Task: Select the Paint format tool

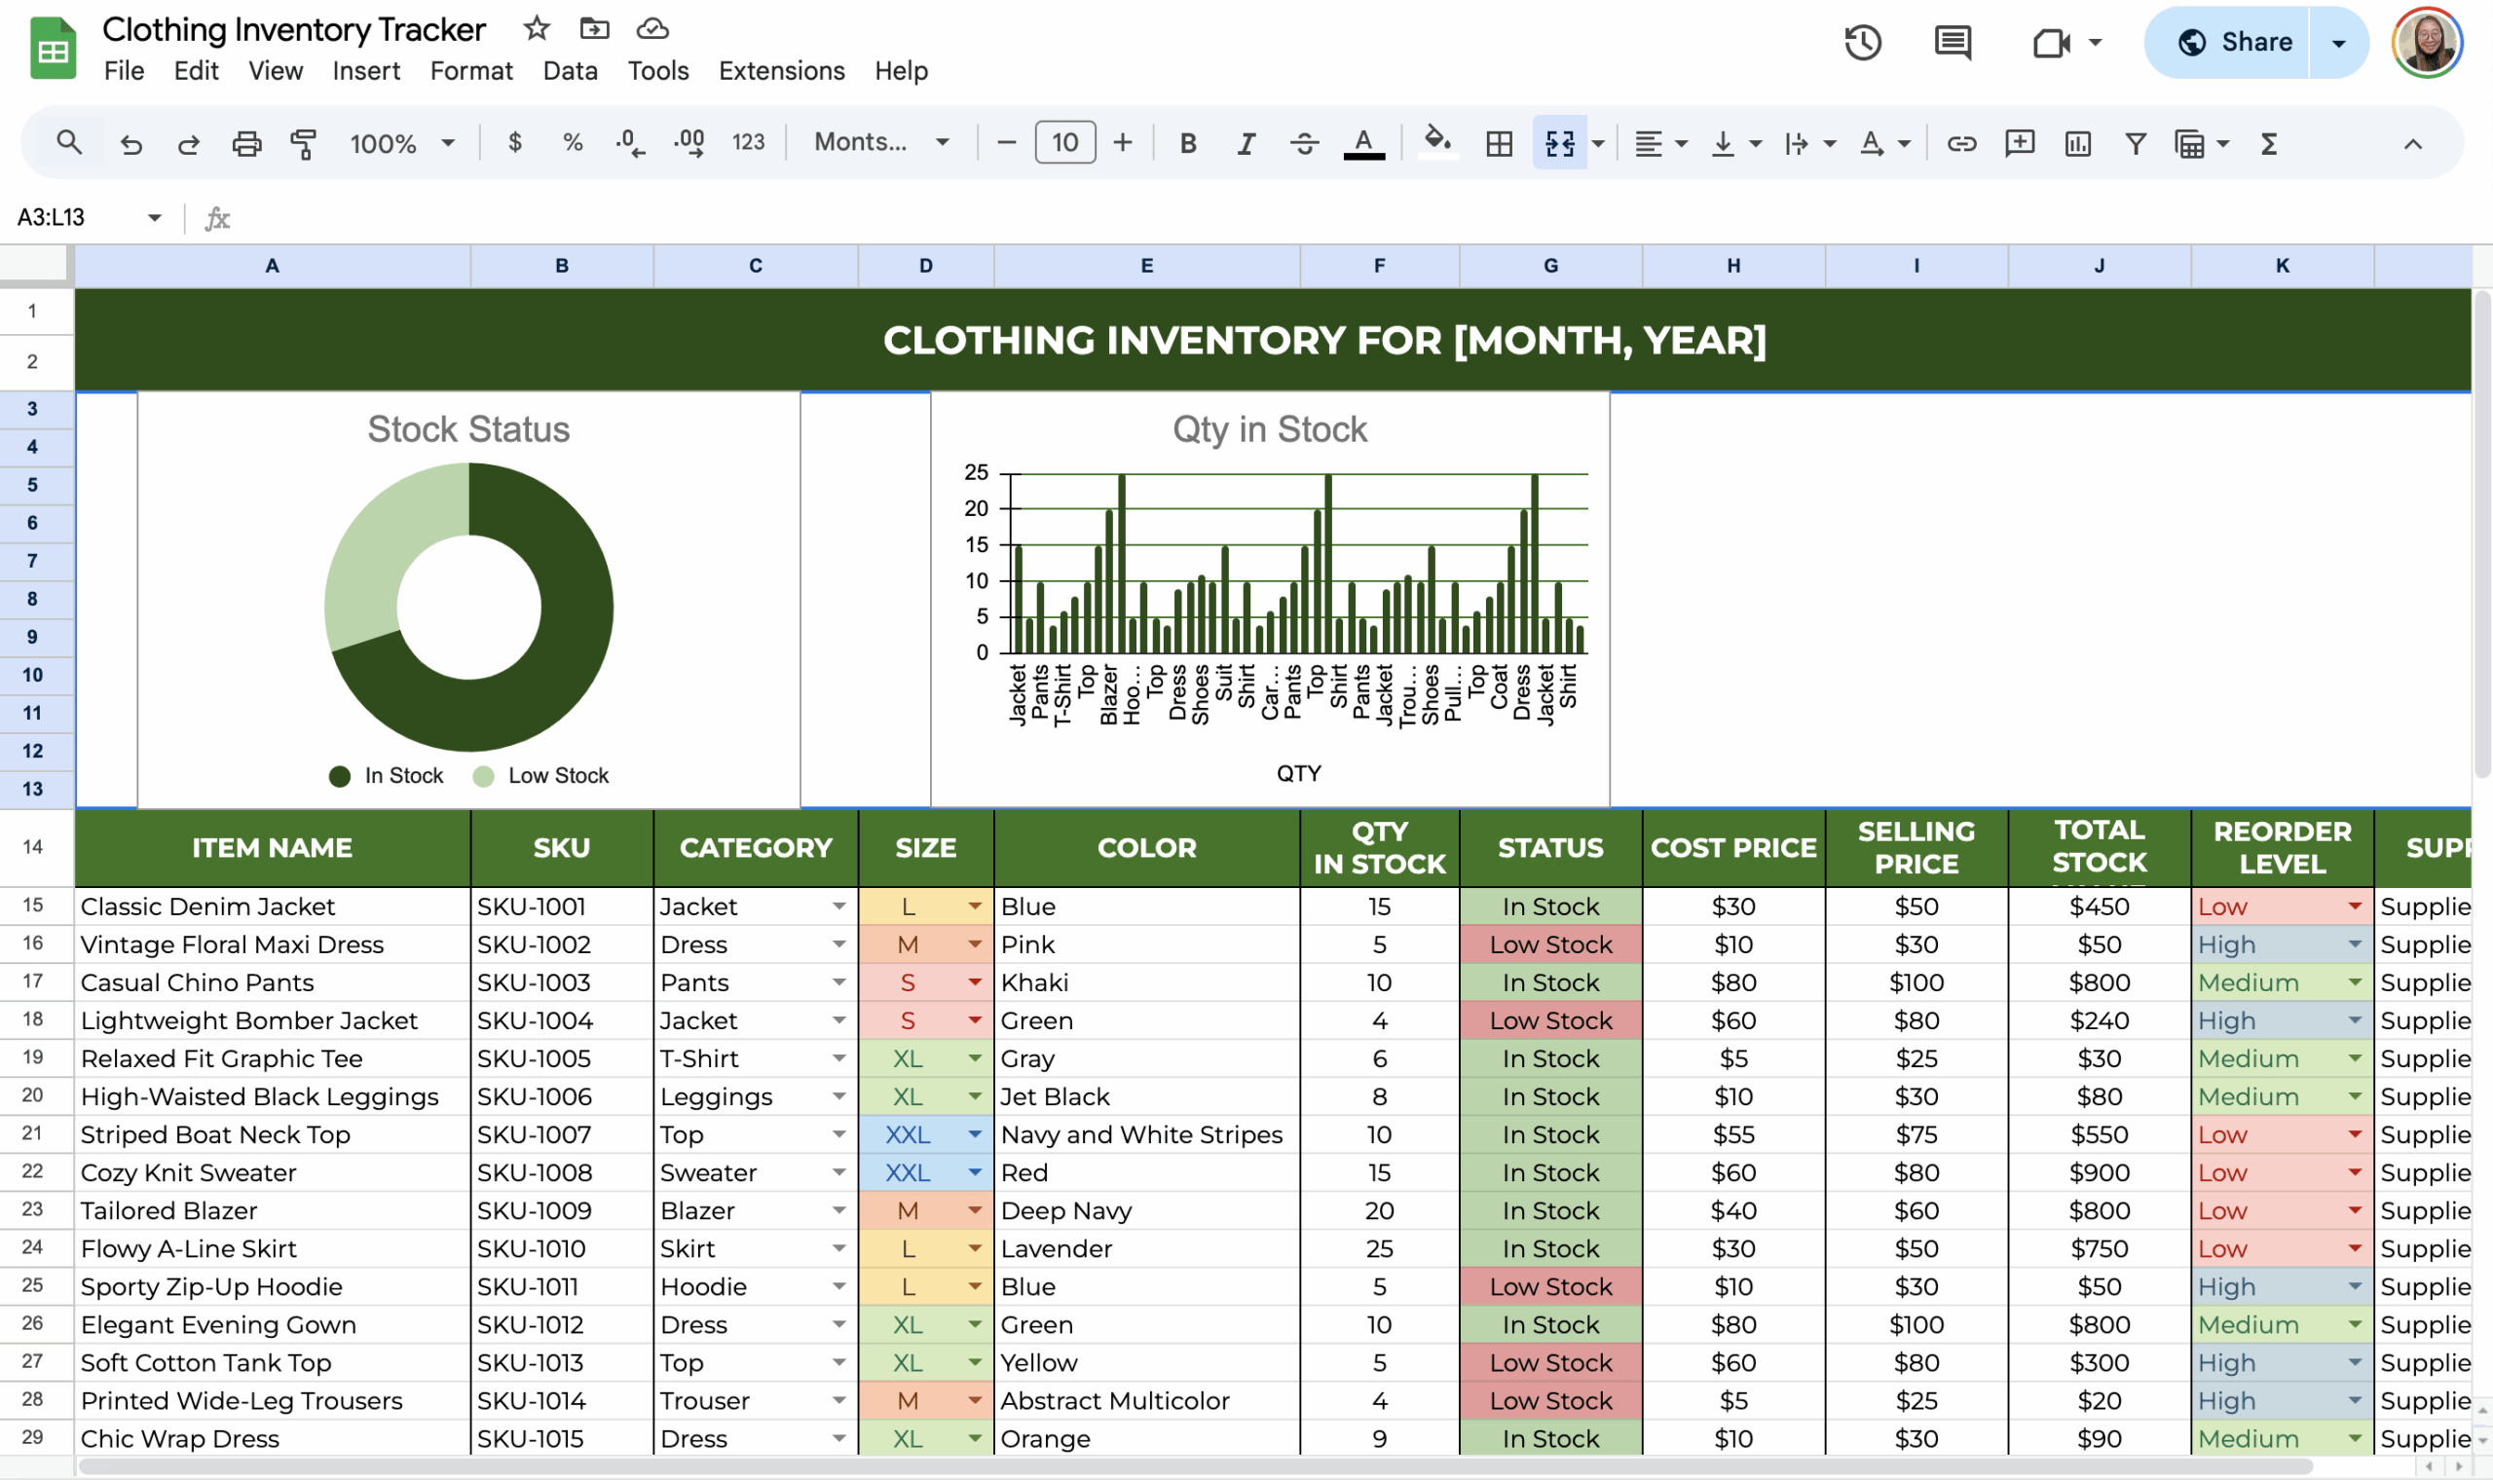Action: (x=304, y=142)
